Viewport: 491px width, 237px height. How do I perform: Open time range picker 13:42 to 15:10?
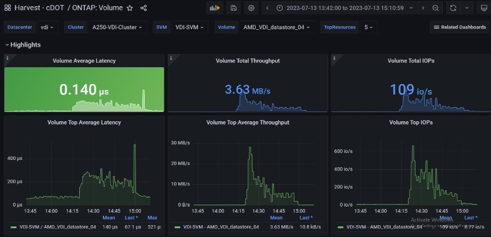click(x=345, y=8)
